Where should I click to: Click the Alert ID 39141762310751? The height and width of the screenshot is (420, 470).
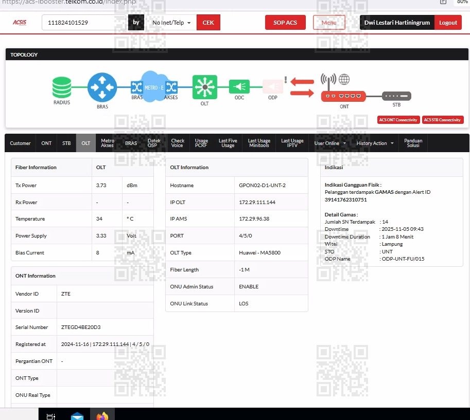tap(345, 199)
